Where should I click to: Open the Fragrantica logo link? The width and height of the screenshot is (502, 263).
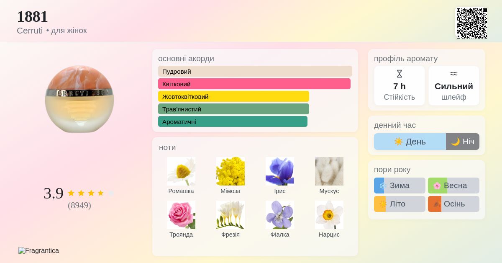38,251
